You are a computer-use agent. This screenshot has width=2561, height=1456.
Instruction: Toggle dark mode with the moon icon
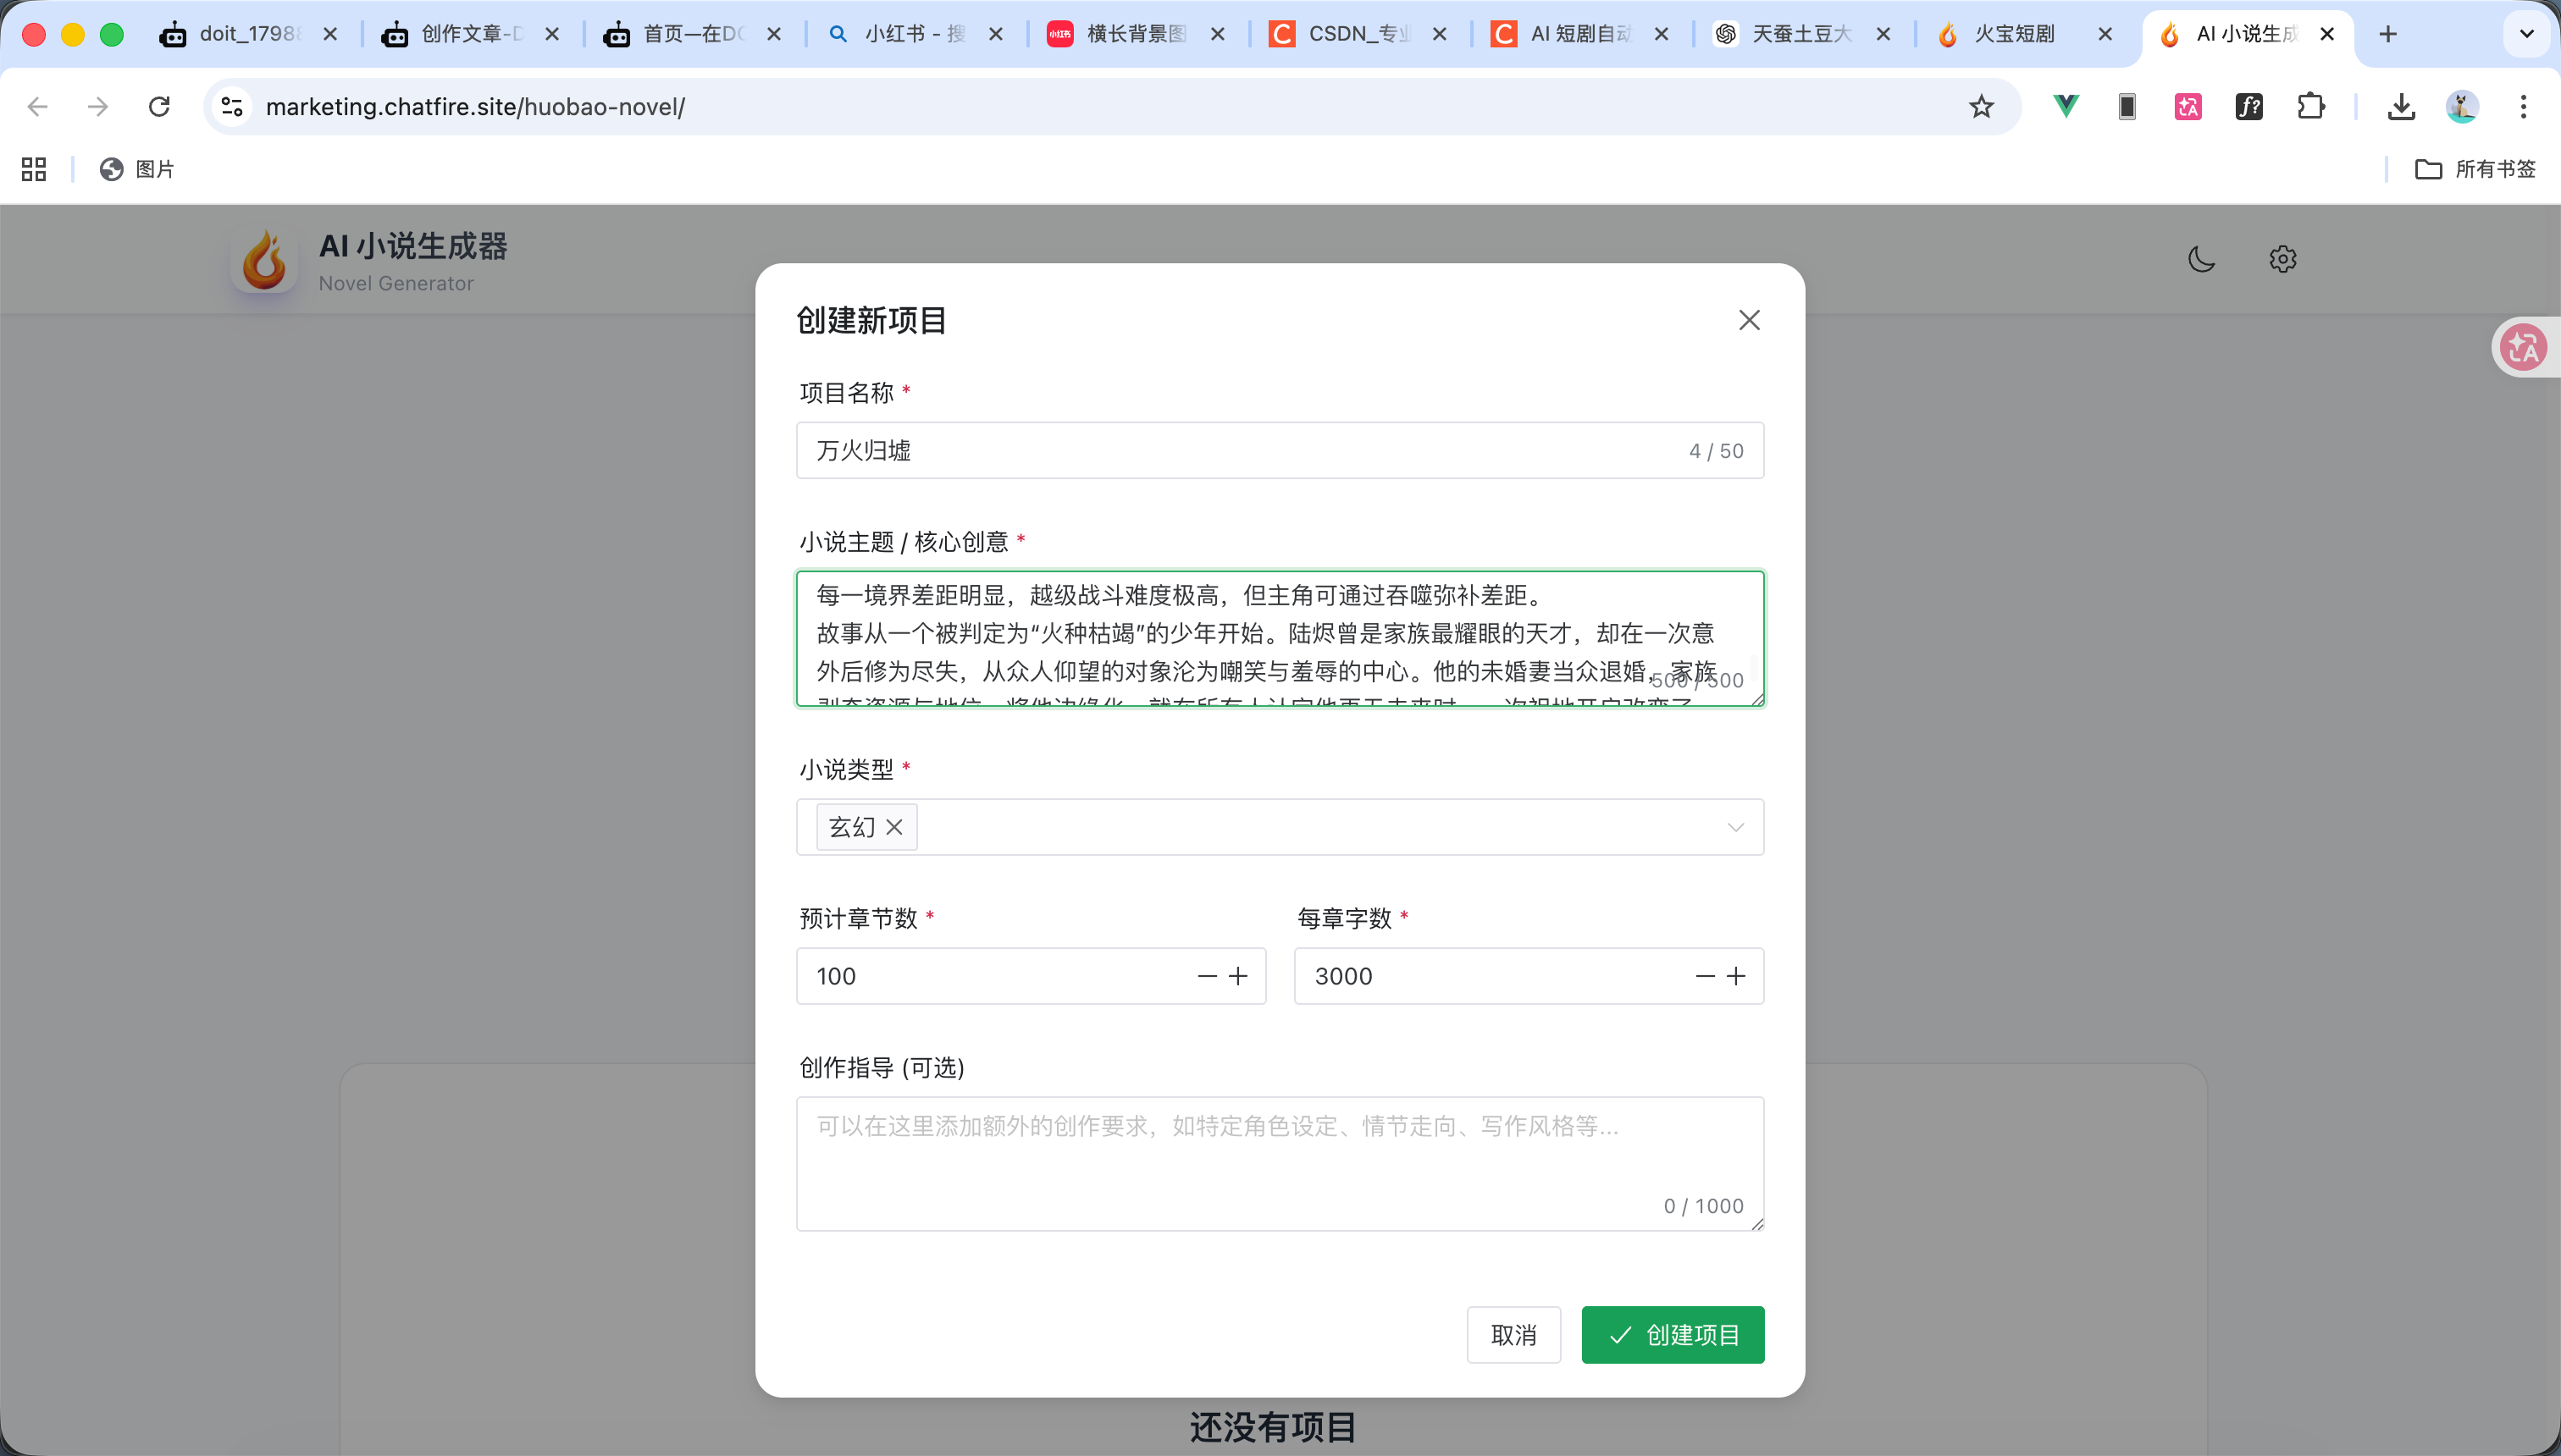(2201, 258)
